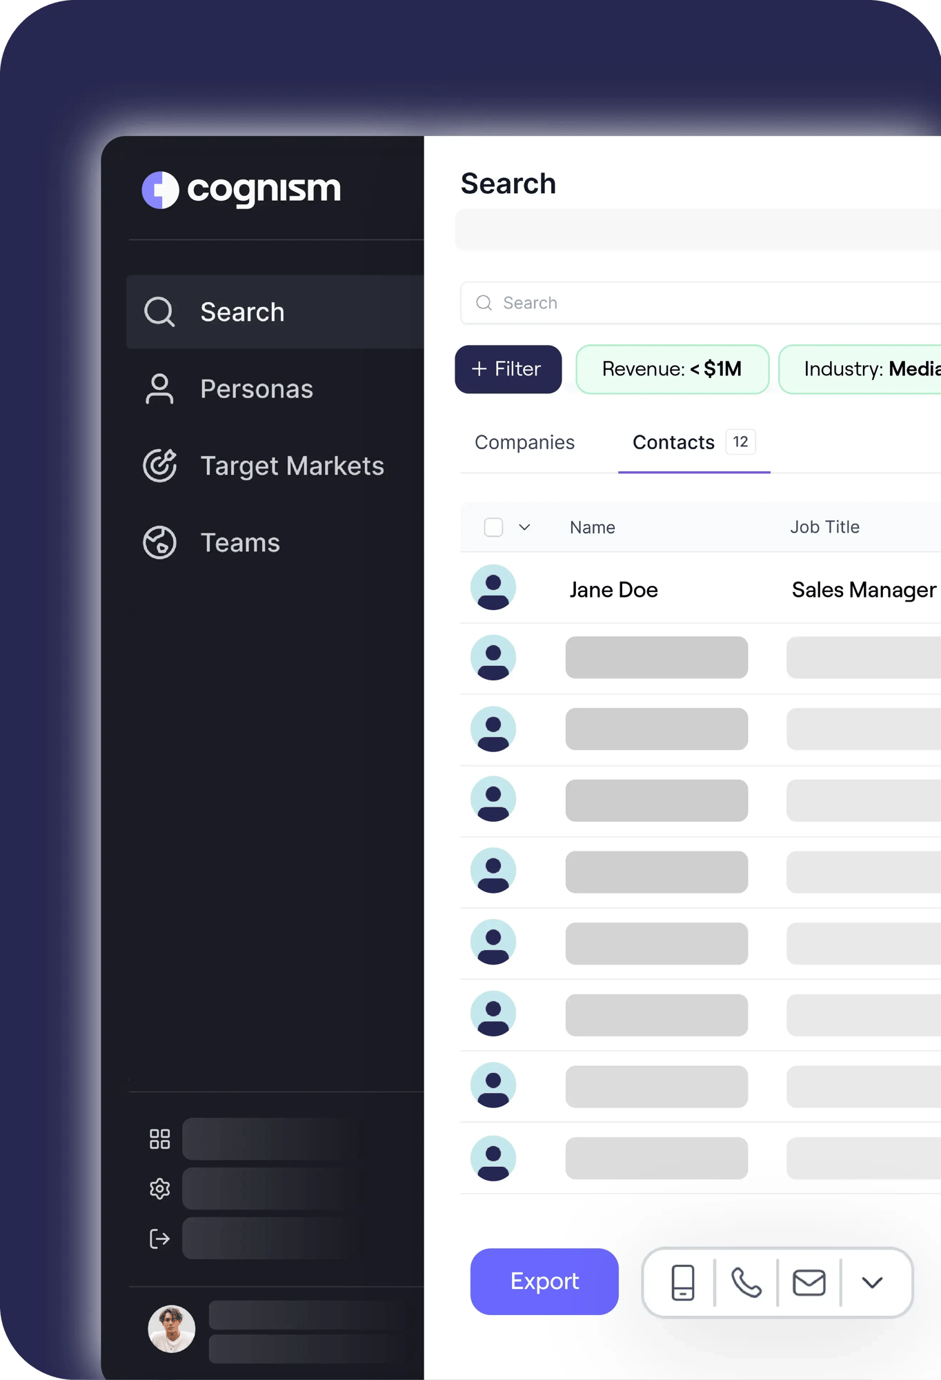This screenshot has height=1380, width=941.
Task: Click the Export button
Action: (544, 1281)
